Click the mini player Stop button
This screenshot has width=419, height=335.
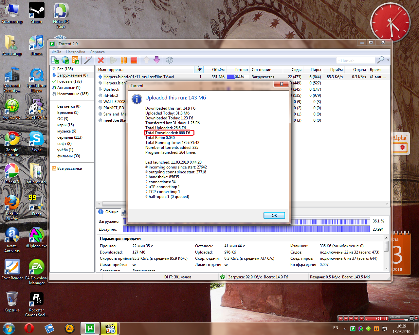351,319
